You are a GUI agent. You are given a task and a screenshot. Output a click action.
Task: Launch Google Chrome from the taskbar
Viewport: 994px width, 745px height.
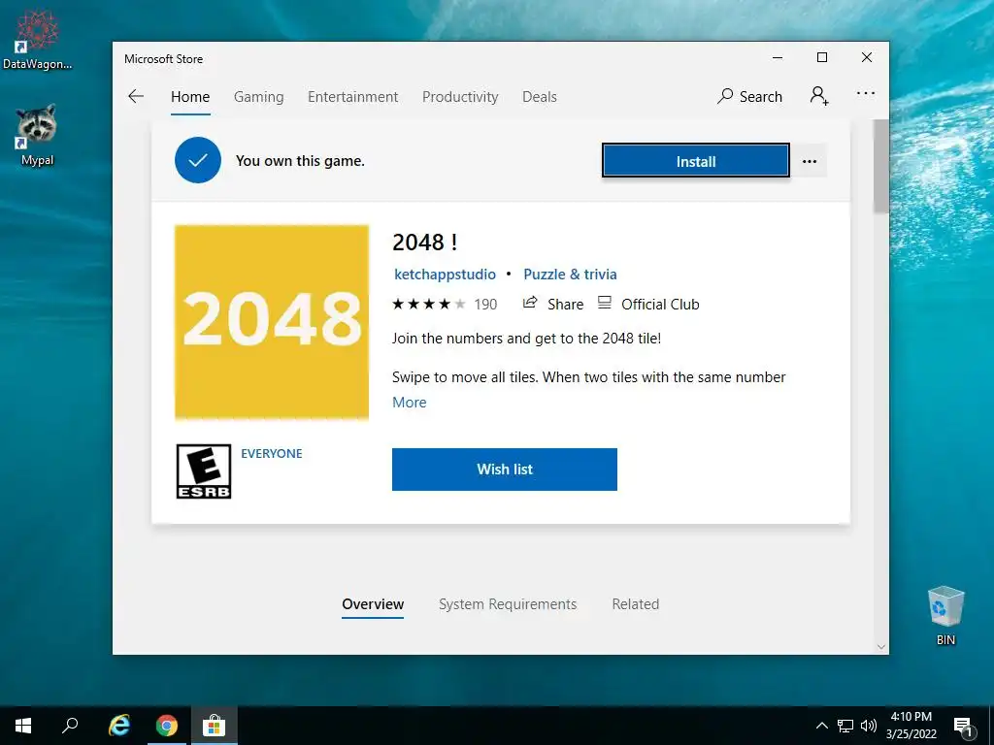coord(167,726)
